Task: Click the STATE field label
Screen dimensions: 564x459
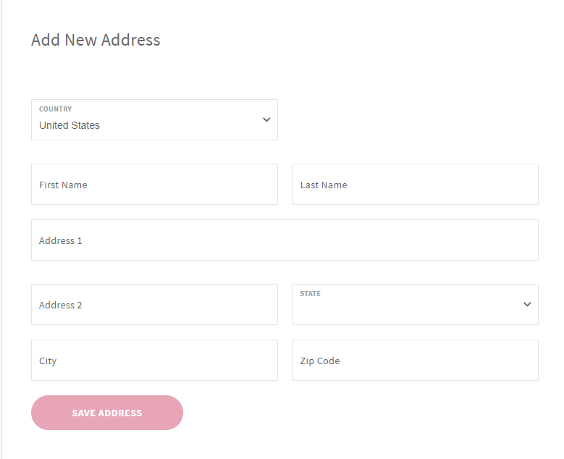Action: [311, 293]
